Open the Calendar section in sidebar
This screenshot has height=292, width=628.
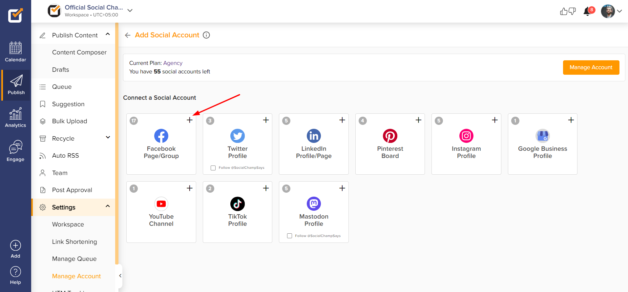click(15, 52)
